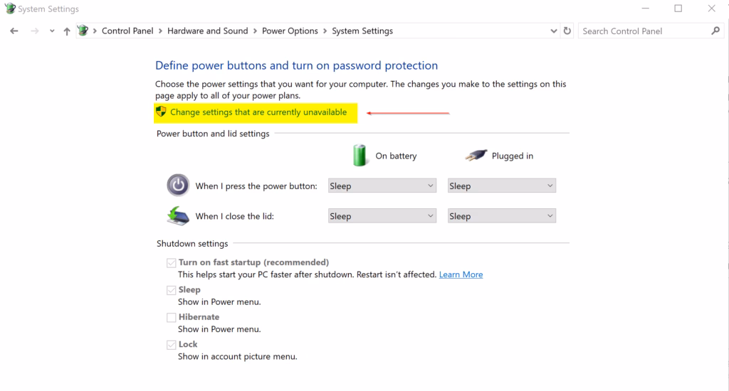Click the back navigation arrow
Screen dimensions: 729x391
(14, 31)
